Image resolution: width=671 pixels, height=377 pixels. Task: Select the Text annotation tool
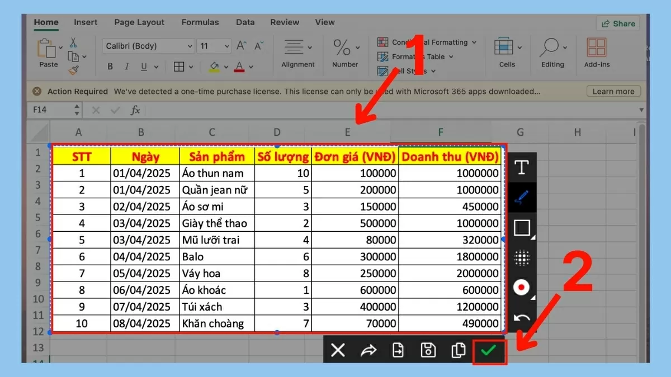click(521, 167)
